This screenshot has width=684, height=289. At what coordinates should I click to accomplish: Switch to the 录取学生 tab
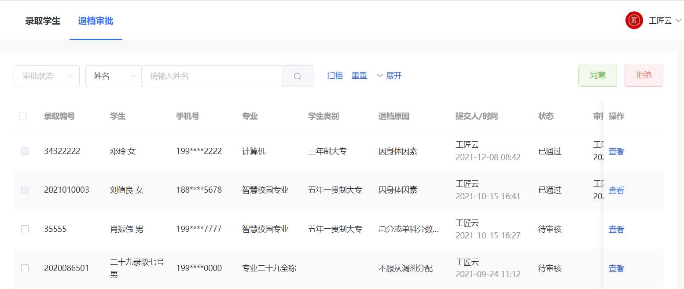pyautogui.click(x=43, y=20)
